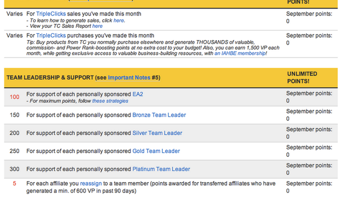Click the red 100 points value
Screen dimensions: 340x209
(x=14, y=97)
